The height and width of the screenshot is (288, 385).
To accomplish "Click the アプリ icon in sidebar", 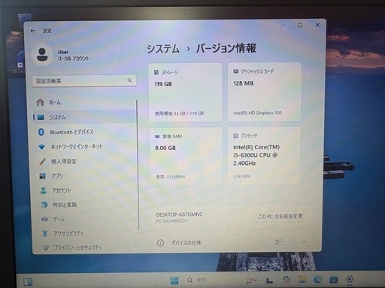I will [43, 175].
